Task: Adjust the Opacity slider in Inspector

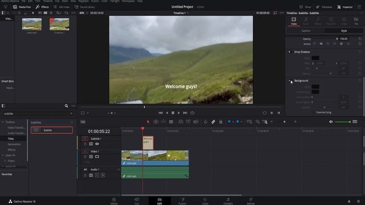Action: [x=326, y=39]
